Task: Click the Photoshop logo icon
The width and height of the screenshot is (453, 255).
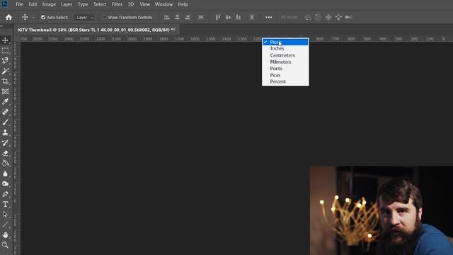Action: click(5, 4)
